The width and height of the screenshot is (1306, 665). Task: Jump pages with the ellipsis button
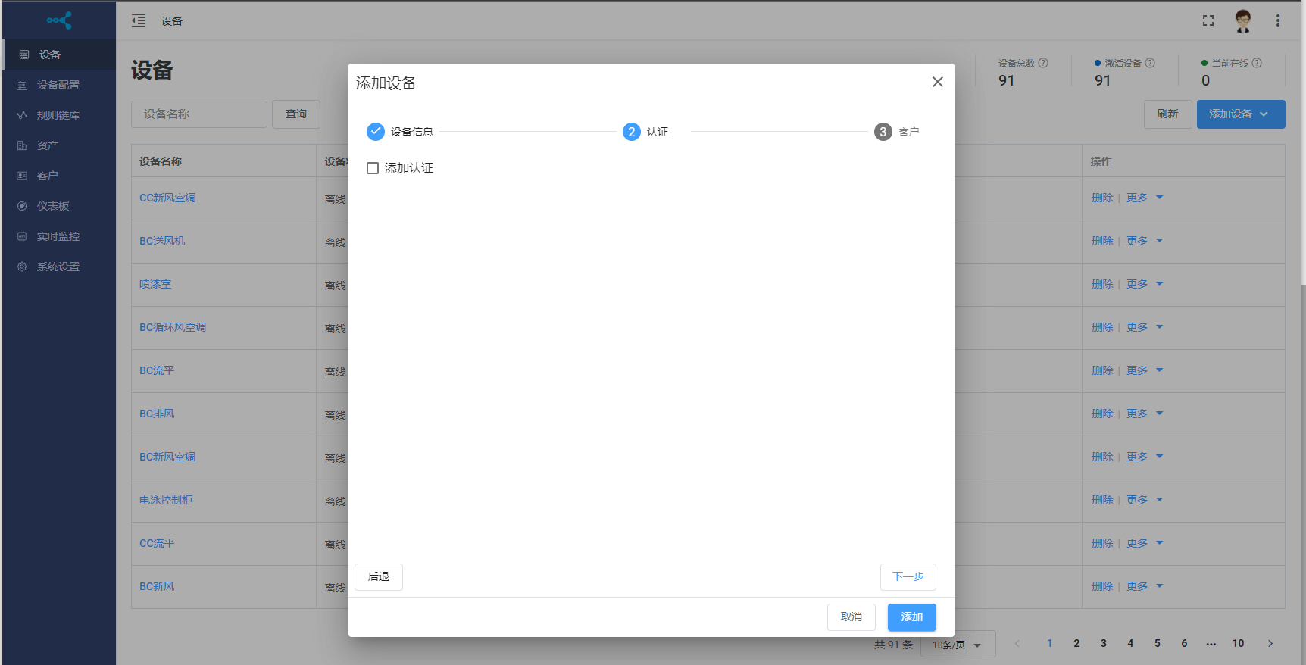(x=1211, y=643)
